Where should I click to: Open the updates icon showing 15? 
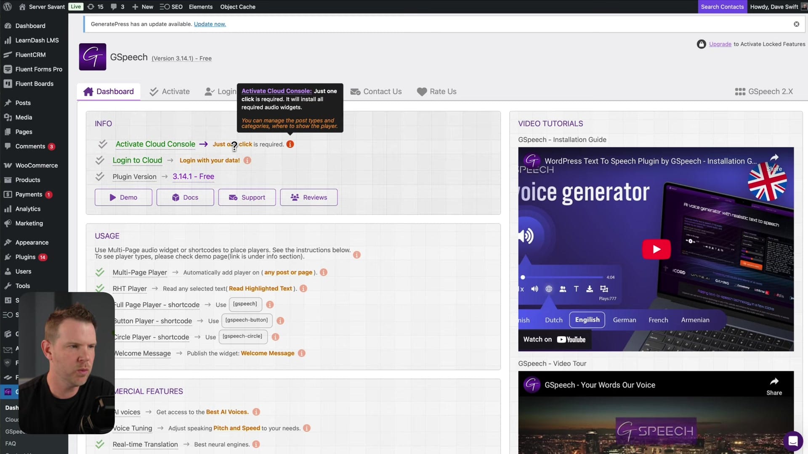coord(95,7)
